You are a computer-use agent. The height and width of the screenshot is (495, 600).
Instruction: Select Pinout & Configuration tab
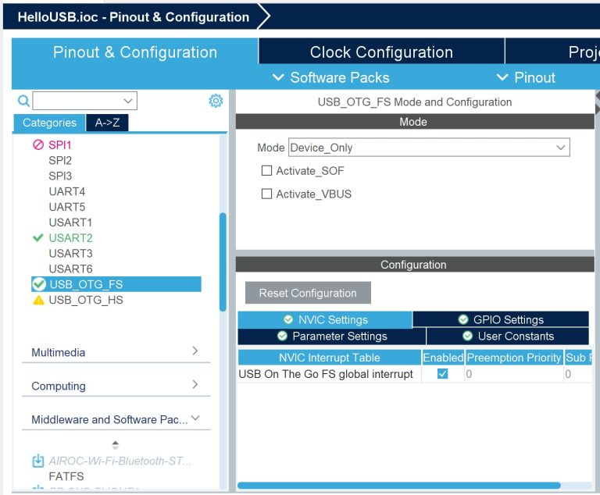coord(135,52)
